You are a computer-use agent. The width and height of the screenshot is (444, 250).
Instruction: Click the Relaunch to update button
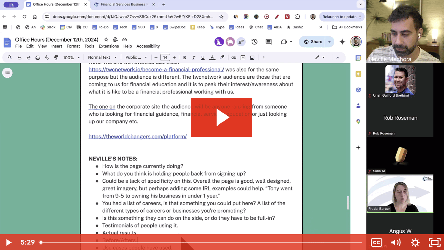pos(342,17)
